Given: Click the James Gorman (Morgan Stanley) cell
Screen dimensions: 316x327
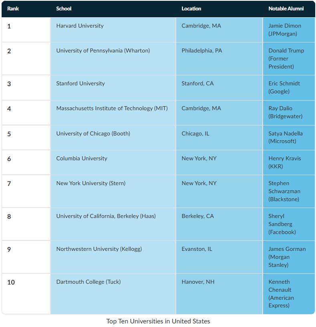Looking at the screenshot, I should tap(289, 257).
